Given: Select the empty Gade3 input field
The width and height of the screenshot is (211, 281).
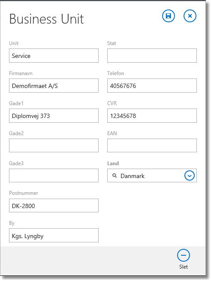Looking at the screenshot, I should coord(54,175).
